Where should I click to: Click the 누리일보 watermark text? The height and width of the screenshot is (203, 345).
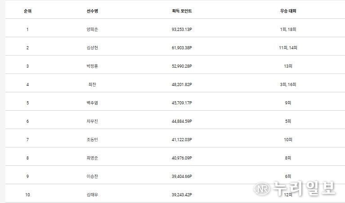click(x=305, y=188)
